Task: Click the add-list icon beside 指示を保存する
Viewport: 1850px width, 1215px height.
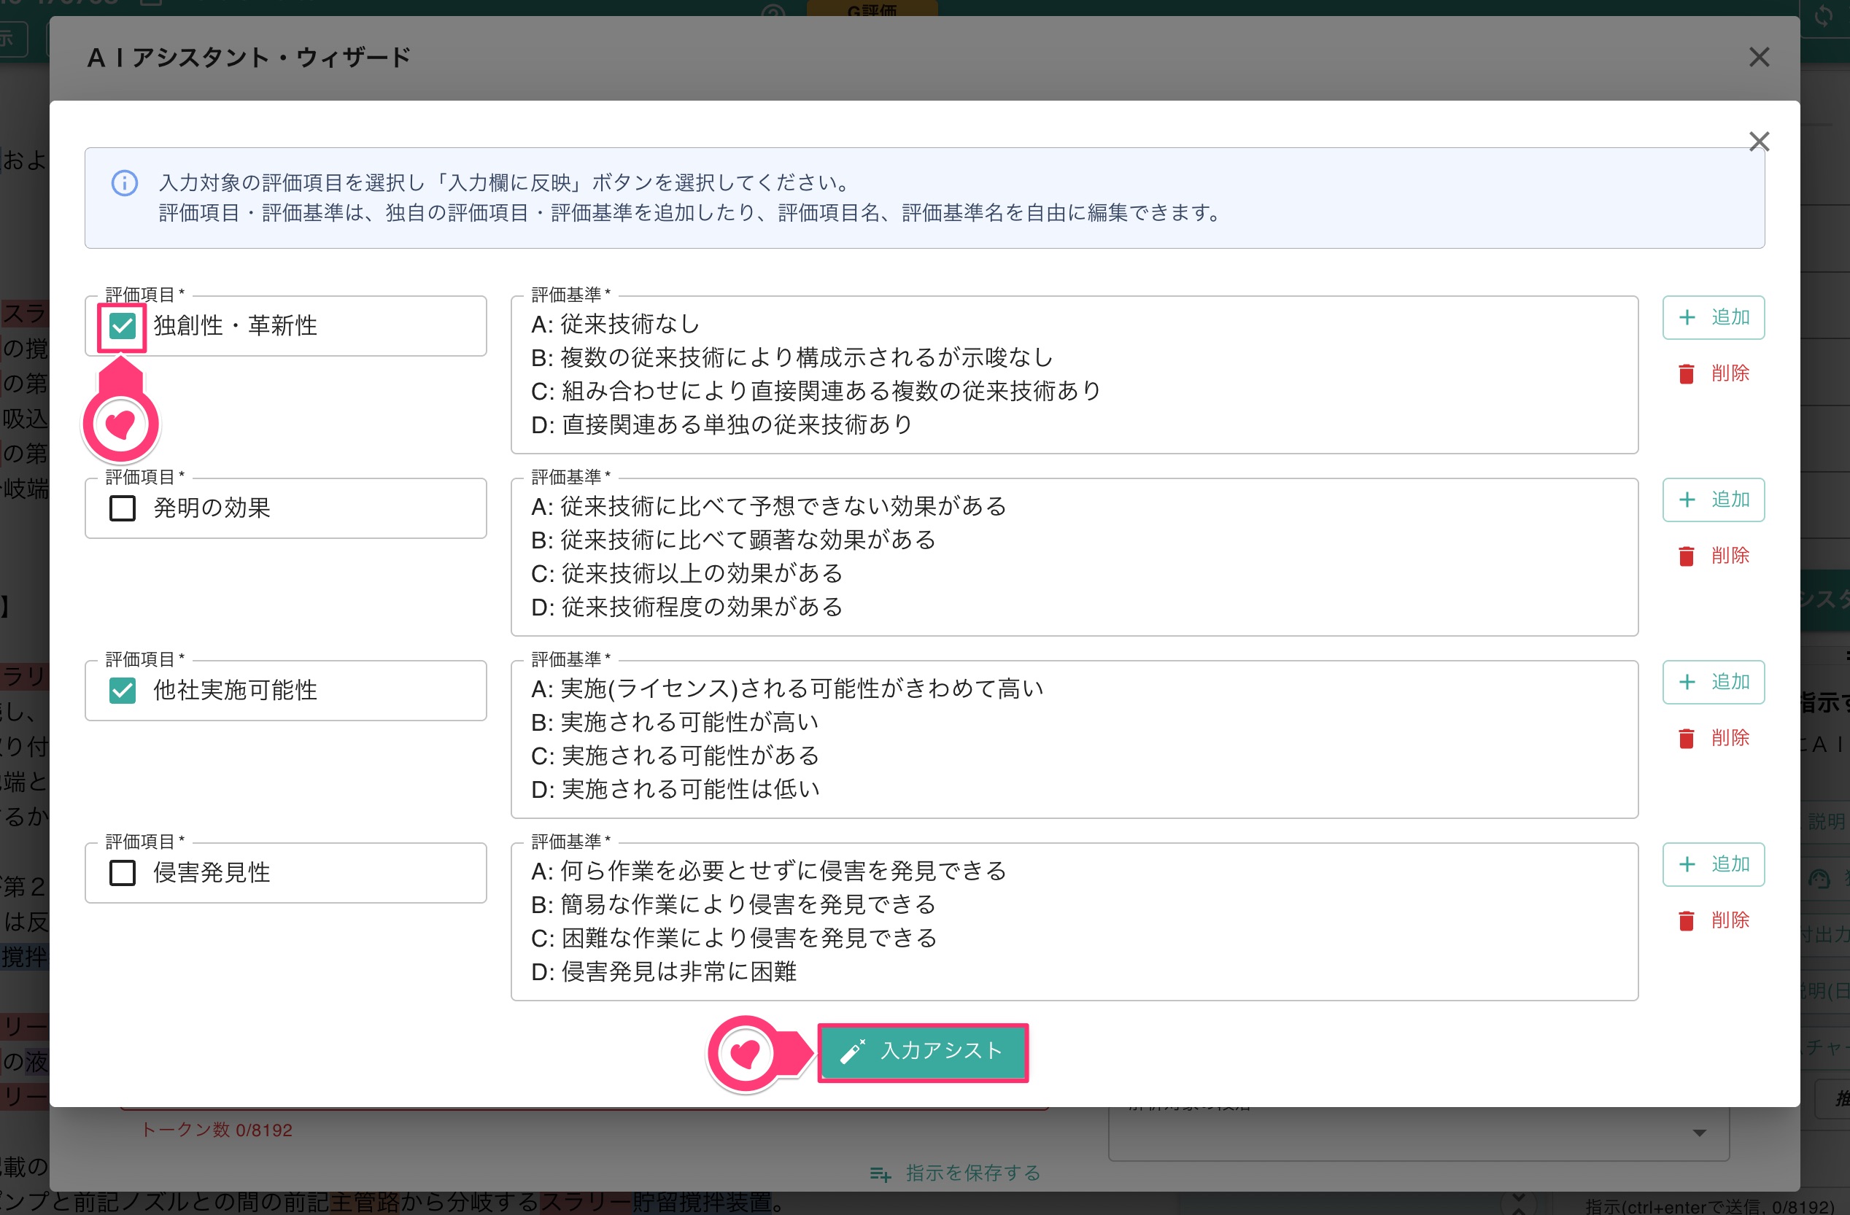Action: 881,1174
